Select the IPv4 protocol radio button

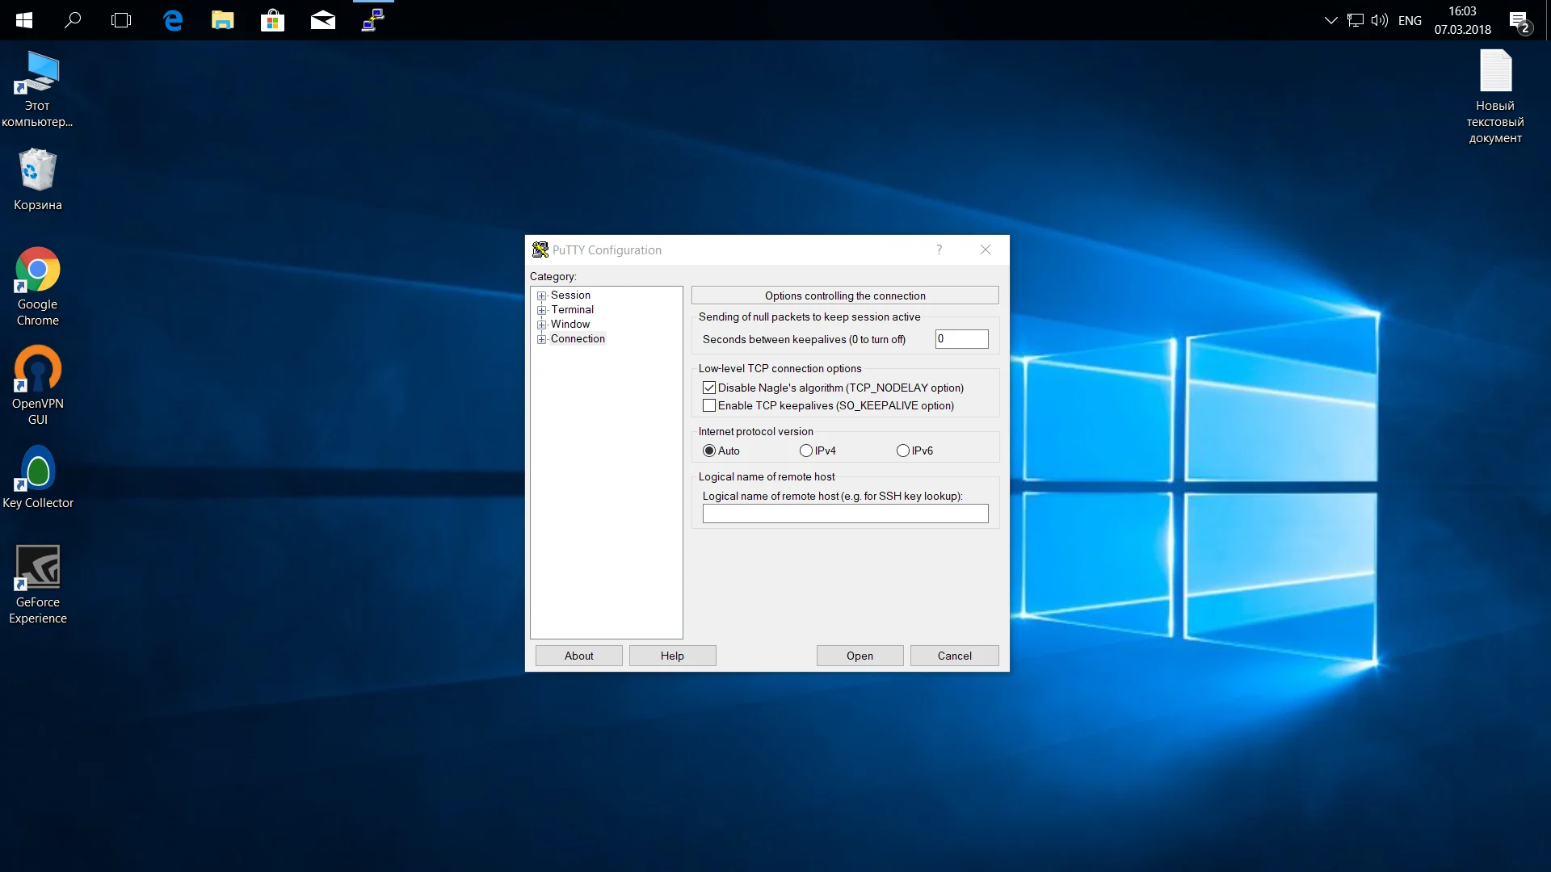point(805,451)
